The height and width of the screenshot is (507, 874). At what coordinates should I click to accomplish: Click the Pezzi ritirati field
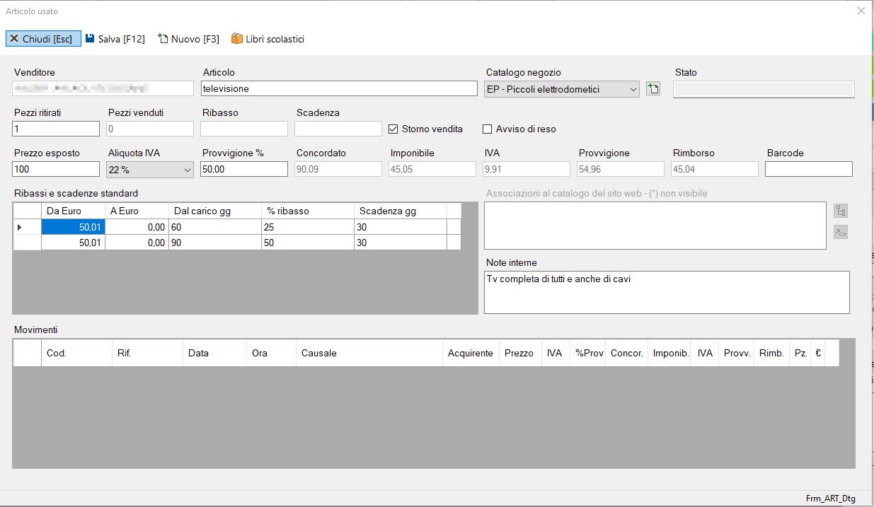(x=56, y=129)
